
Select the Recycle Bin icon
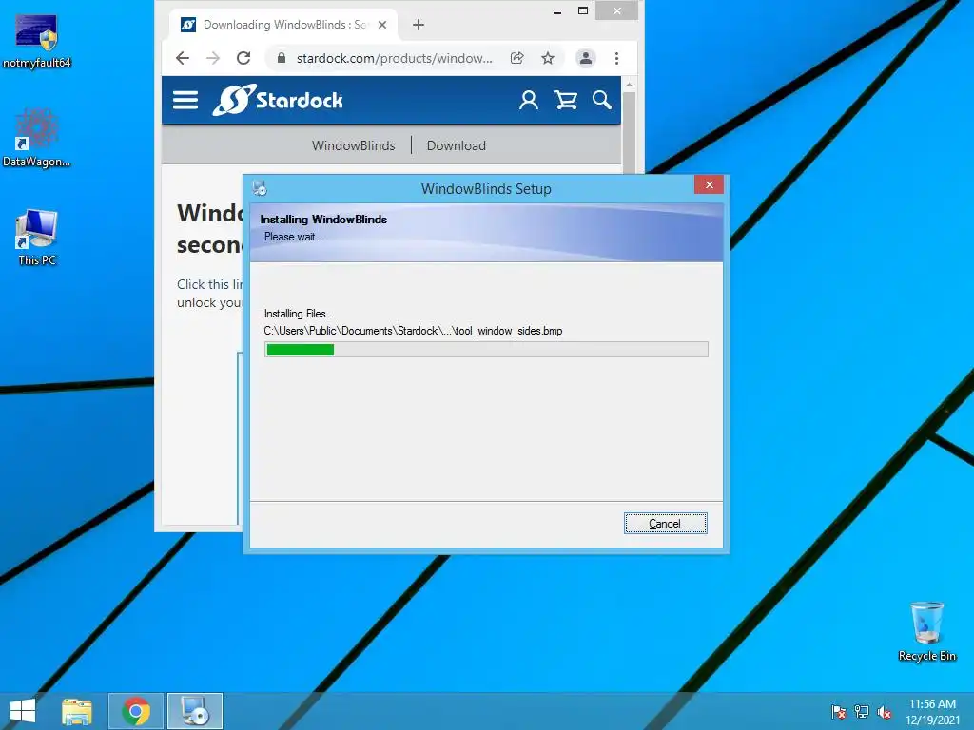coord(926,631)
